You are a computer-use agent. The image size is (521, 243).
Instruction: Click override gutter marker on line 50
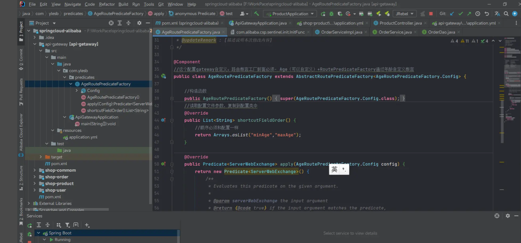coord(163,164)
